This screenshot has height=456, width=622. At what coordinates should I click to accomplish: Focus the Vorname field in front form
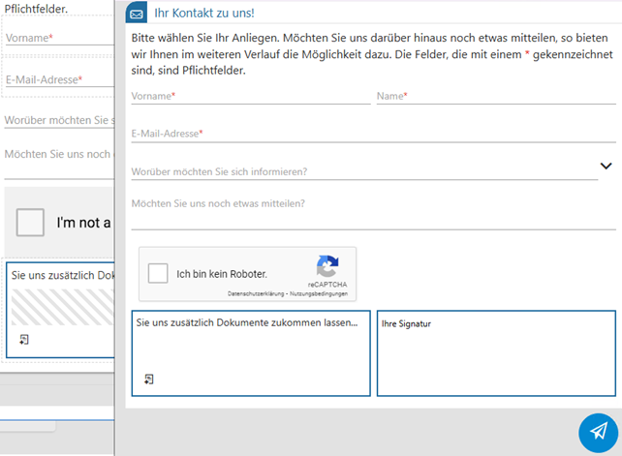[x=251, y=97]
